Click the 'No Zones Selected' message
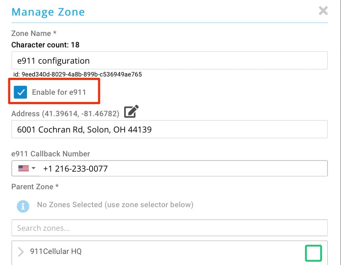This screenshot has width=341, height=265. (x=115, y=205)
